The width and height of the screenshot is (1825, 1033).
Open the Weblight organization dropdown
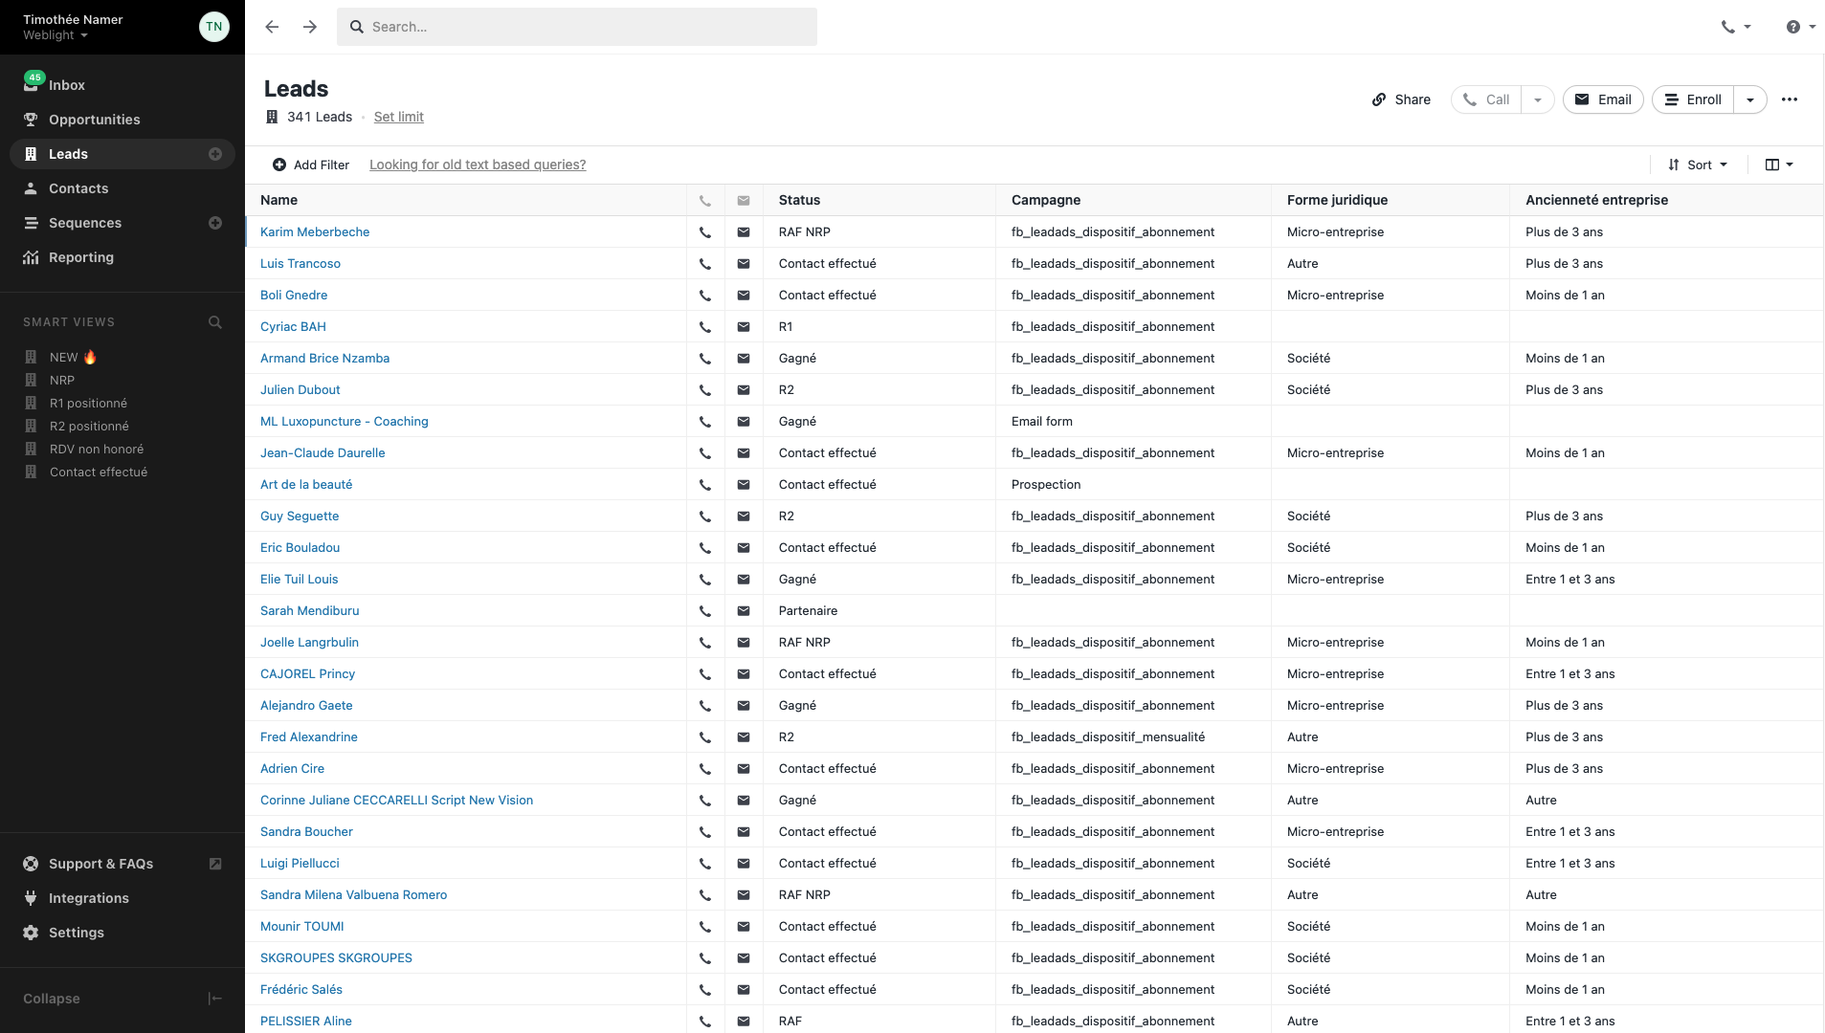[56, 35]
